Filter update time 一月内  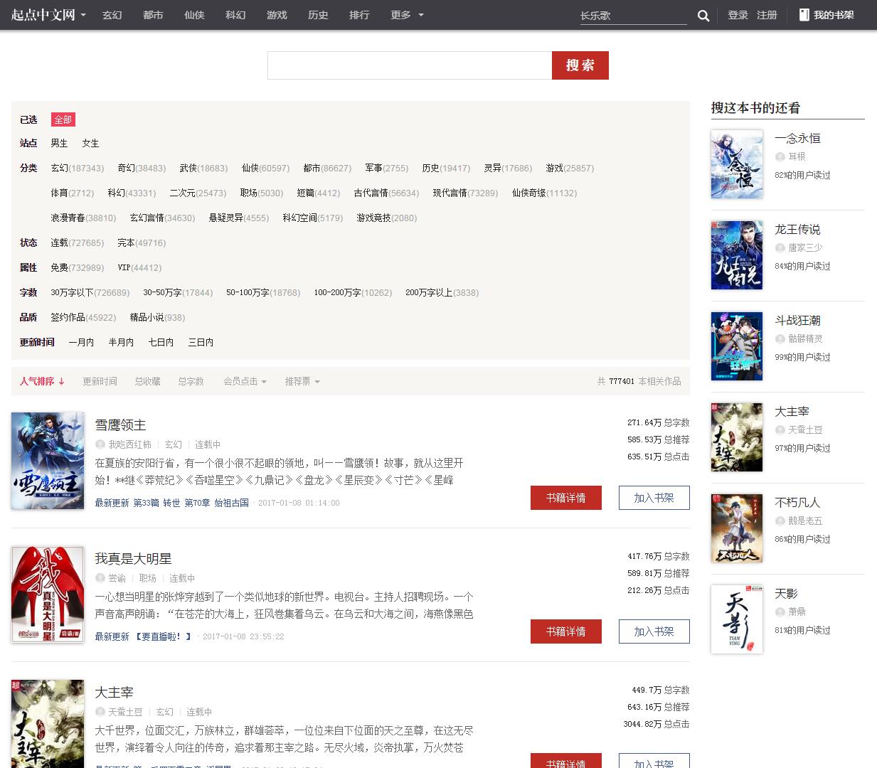[81, 342]
